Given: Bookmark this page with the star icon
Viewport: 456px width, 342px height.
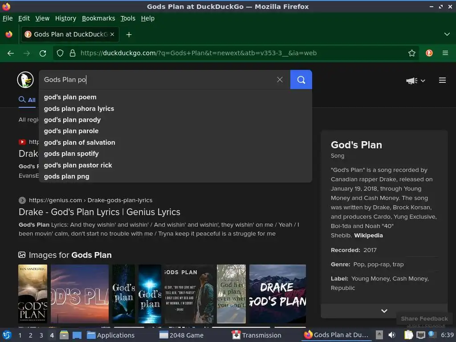Looking at the screenshot, I should pyautogui.click(x=411, y=53).
